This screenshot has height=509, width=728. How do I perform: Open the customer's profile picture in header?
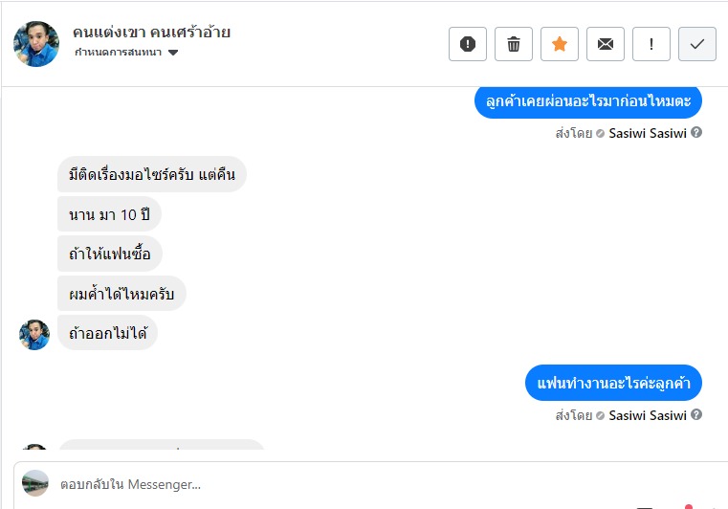pyautogui.click(x=36, y=44)
